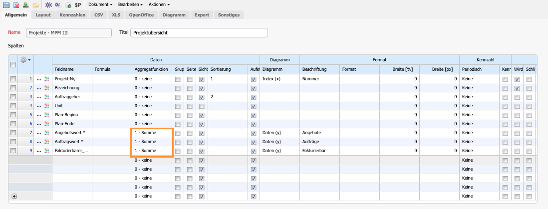Switch to the Kennzahlen tab
This screenshot has height=209, width=548.
pyautogui.click(x=72, y=15)
